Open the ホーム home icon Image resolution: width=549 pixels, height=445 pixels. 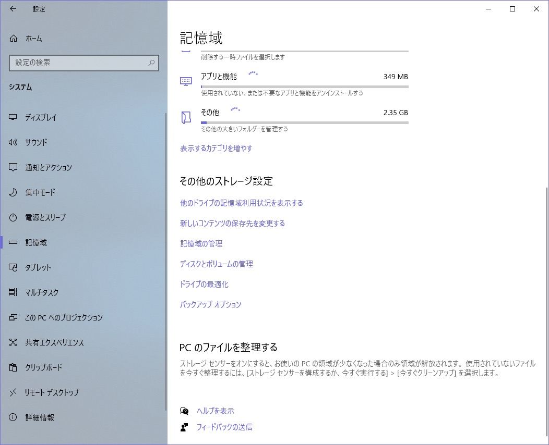pyautogui.click(x=13, y=39)
